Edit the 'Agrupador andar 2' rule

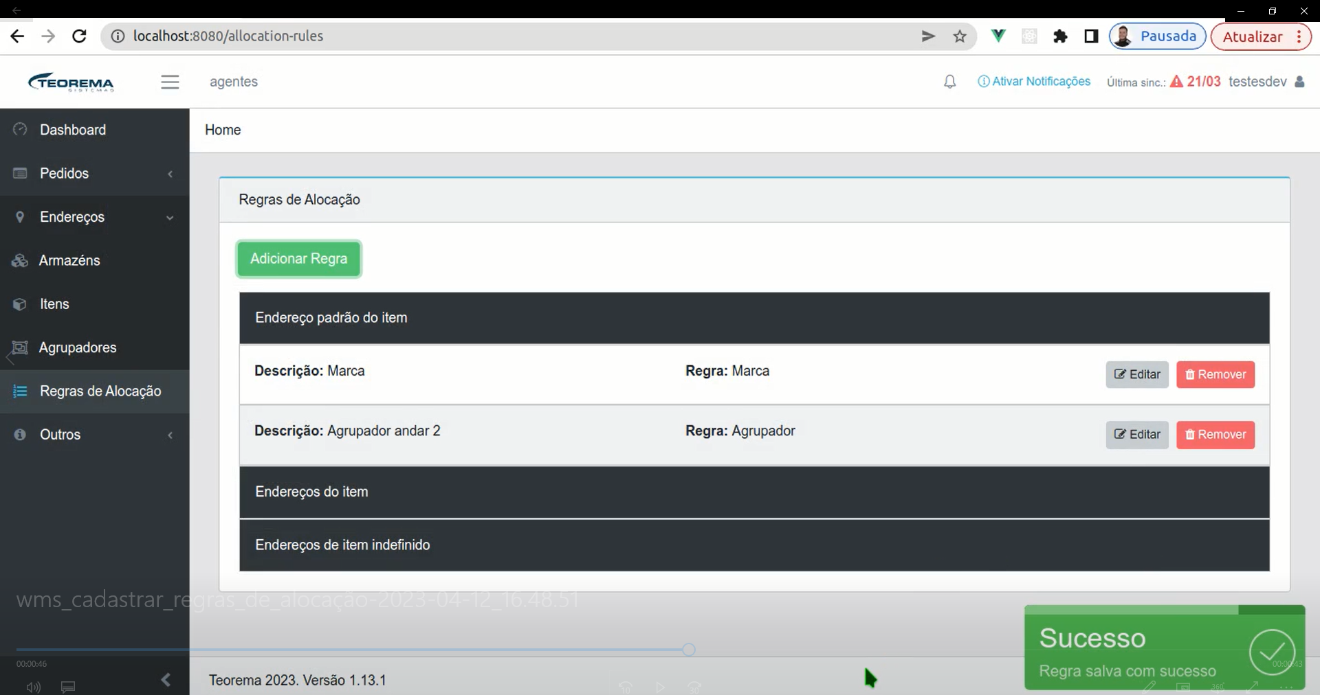1137,435
